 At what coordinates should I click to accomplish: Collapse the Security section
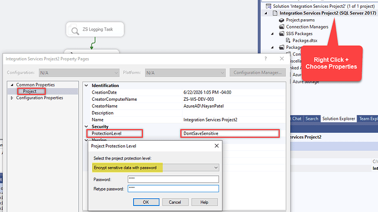pyautogui.click(x=87, y=127)
